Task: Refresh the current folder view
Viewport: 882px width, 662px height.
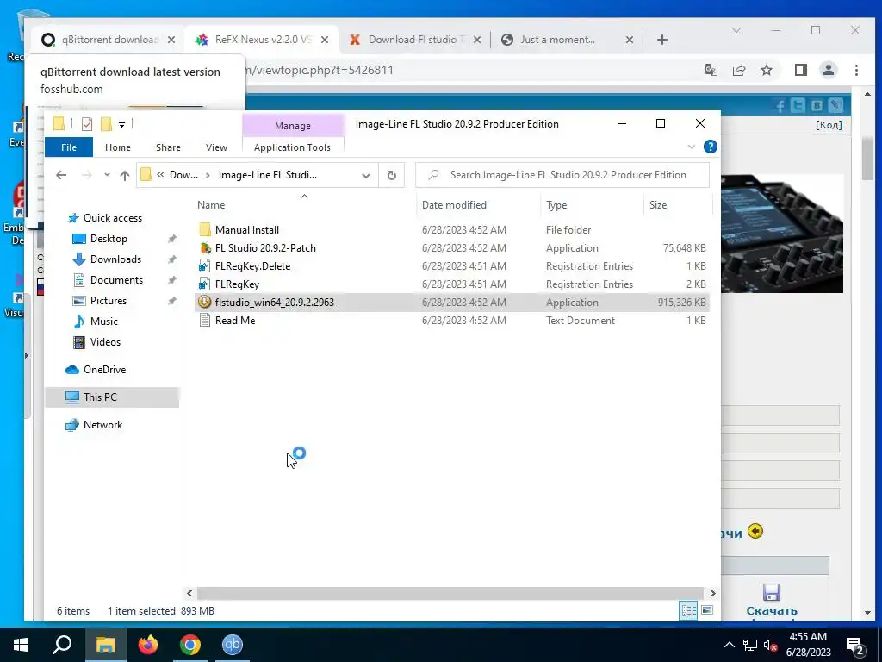Action: (392, 175)
